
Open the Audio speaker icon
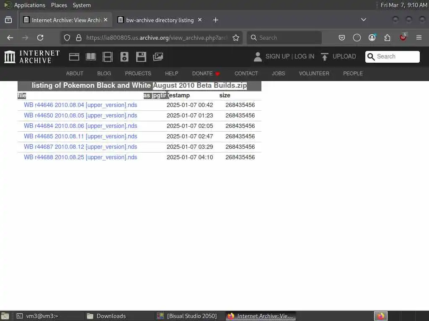click(124, 57)
